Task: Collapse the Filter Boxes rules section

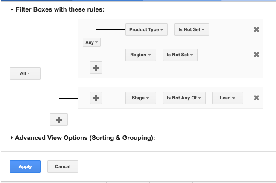Action: point(12,9)
